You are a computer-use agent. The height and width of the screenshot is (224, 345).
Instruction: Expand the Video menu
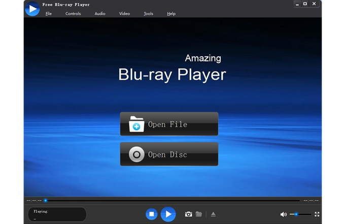point(124,14)
